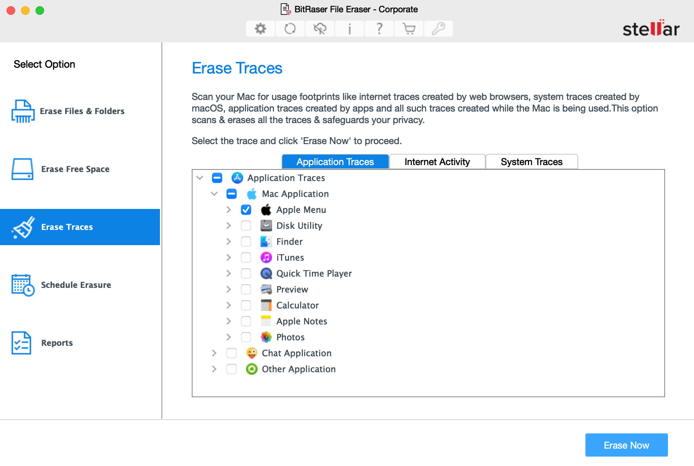Enable the Quick Time Player checkbox
Screen dimensions: 694x466
point(246,273)
